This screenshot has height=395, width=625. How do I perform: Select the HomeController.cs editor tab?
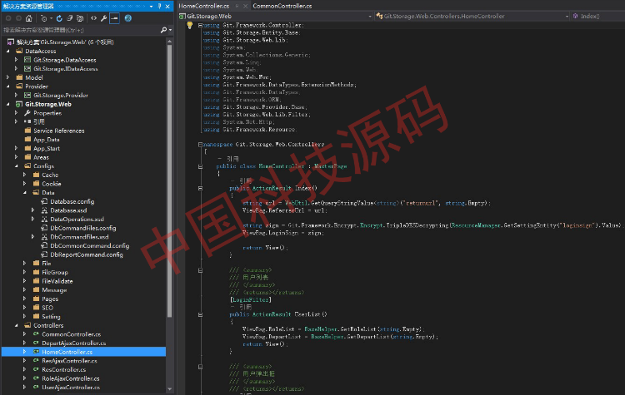click(x=203, y=5)
